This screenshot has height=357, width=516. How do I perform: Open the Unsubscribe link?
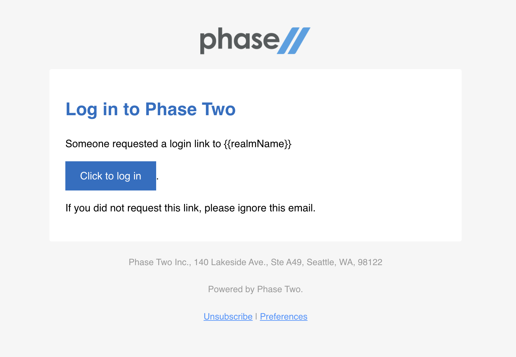click(x=228, y=316)
